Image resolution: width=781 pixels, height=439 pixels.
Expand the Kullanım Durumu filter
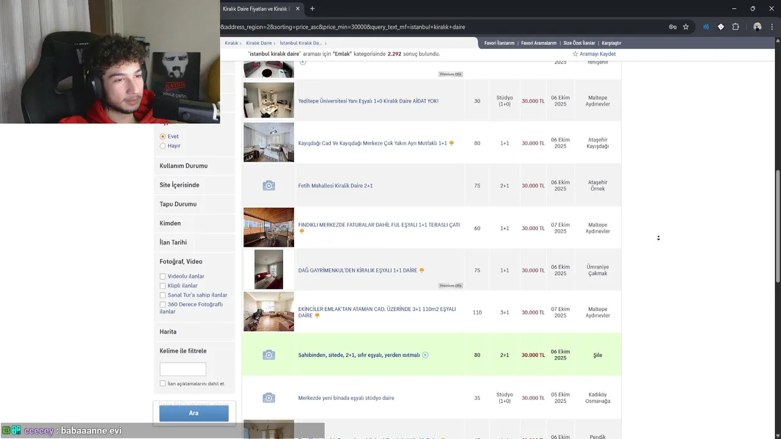coord(194,166)
